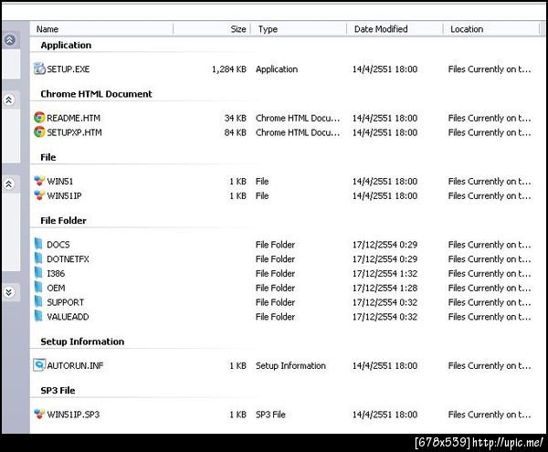Sort by the Location column header
The width and height of the screenshot is (548, 452).
[491, 29]
